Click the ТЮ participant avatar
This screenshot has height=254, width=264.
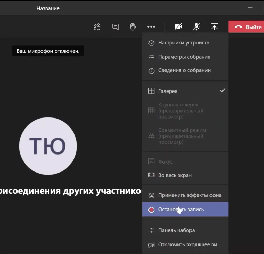48,146
